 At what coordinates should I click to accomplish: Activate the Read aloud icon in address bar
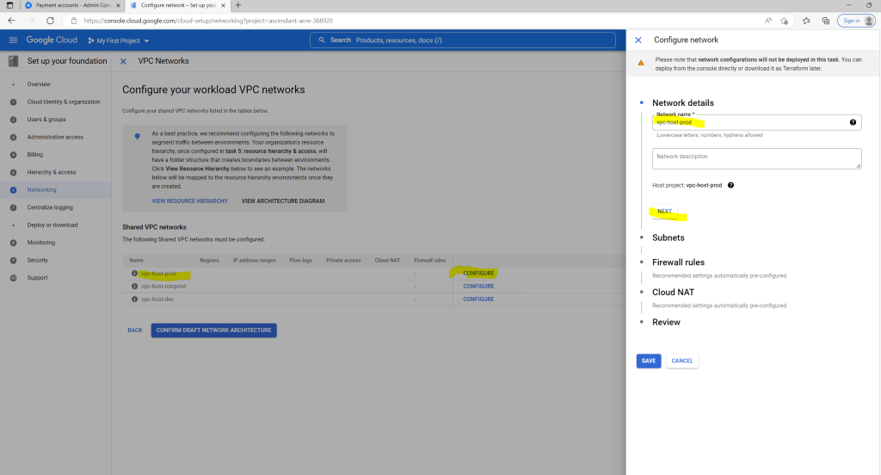pos(768,21)
